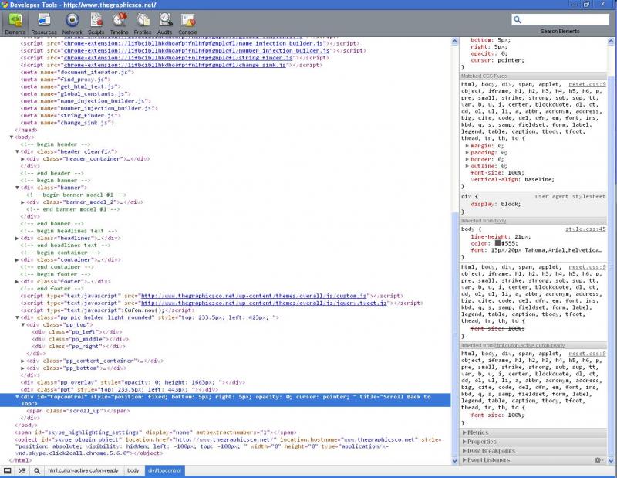
Task: Select the span scroll_up node
Action: [x=79, y=411]
